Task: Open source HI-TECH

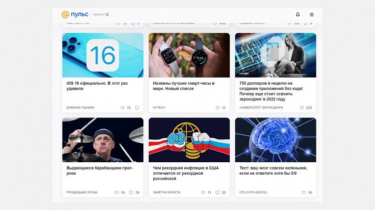Action: pos(159,108)
